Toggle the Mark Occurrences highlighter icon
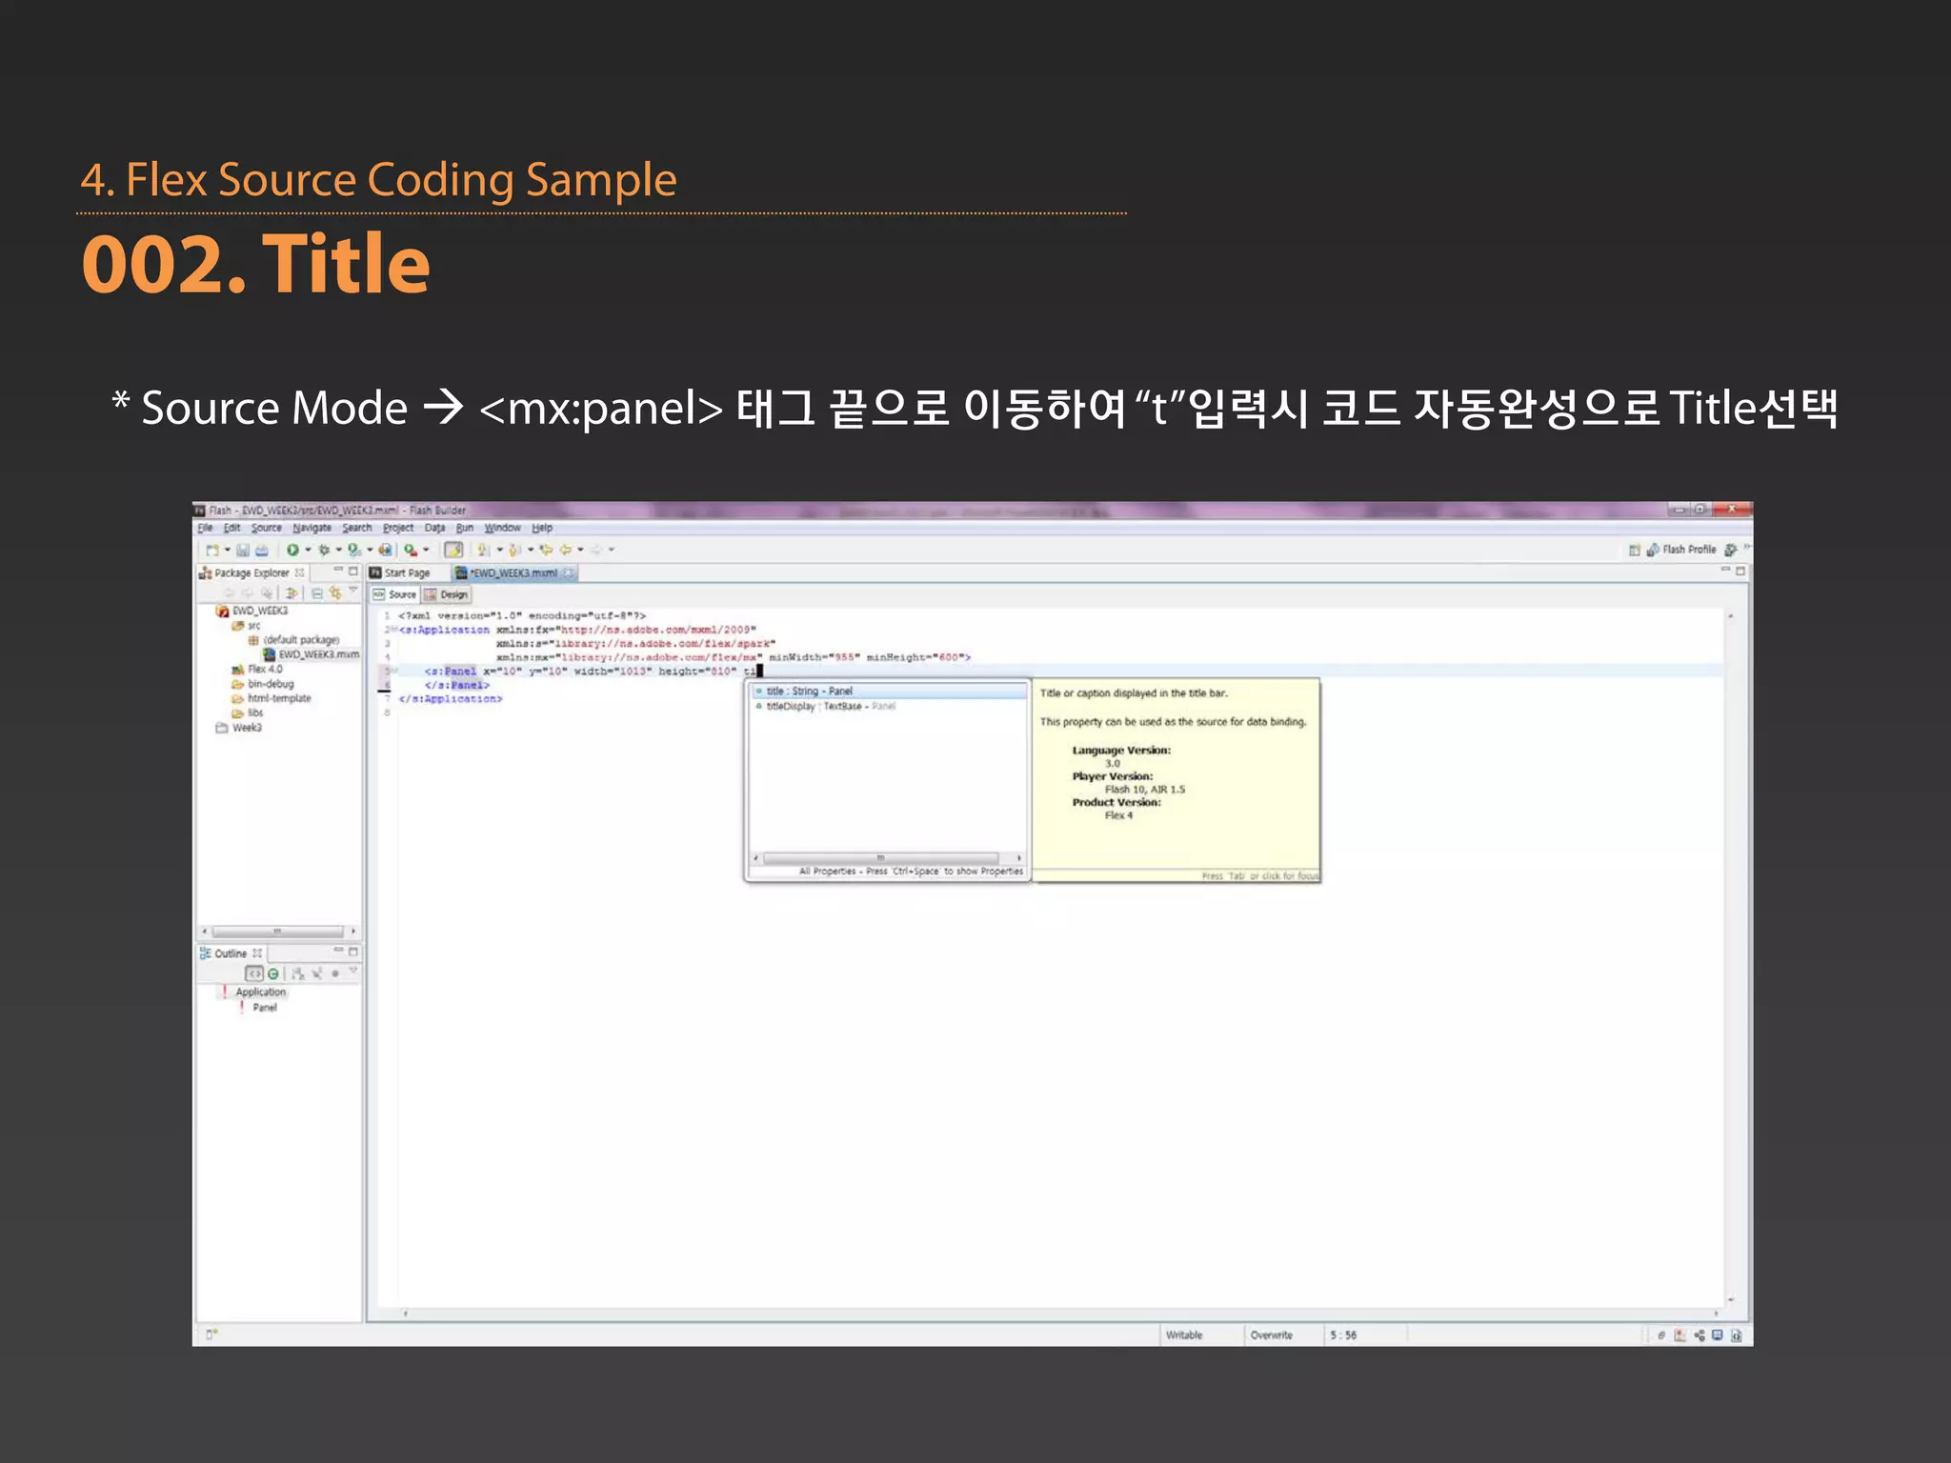This screenshot has width=1951, height=1463. click(x=453, y=550)
